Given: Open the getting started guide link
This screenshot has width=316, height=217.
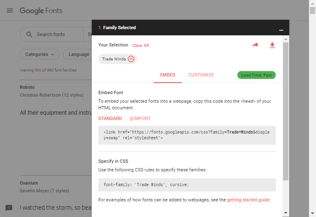Looking at the screenshot, I should [248, 200].
